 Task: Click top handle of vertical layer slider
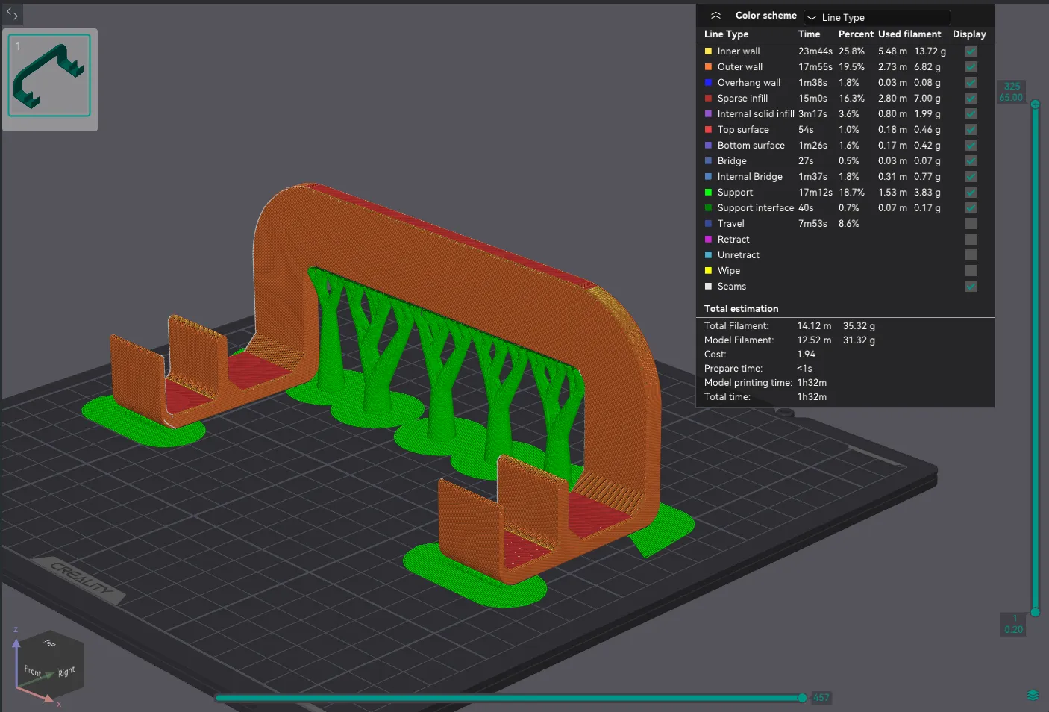tap(1036, 104)
